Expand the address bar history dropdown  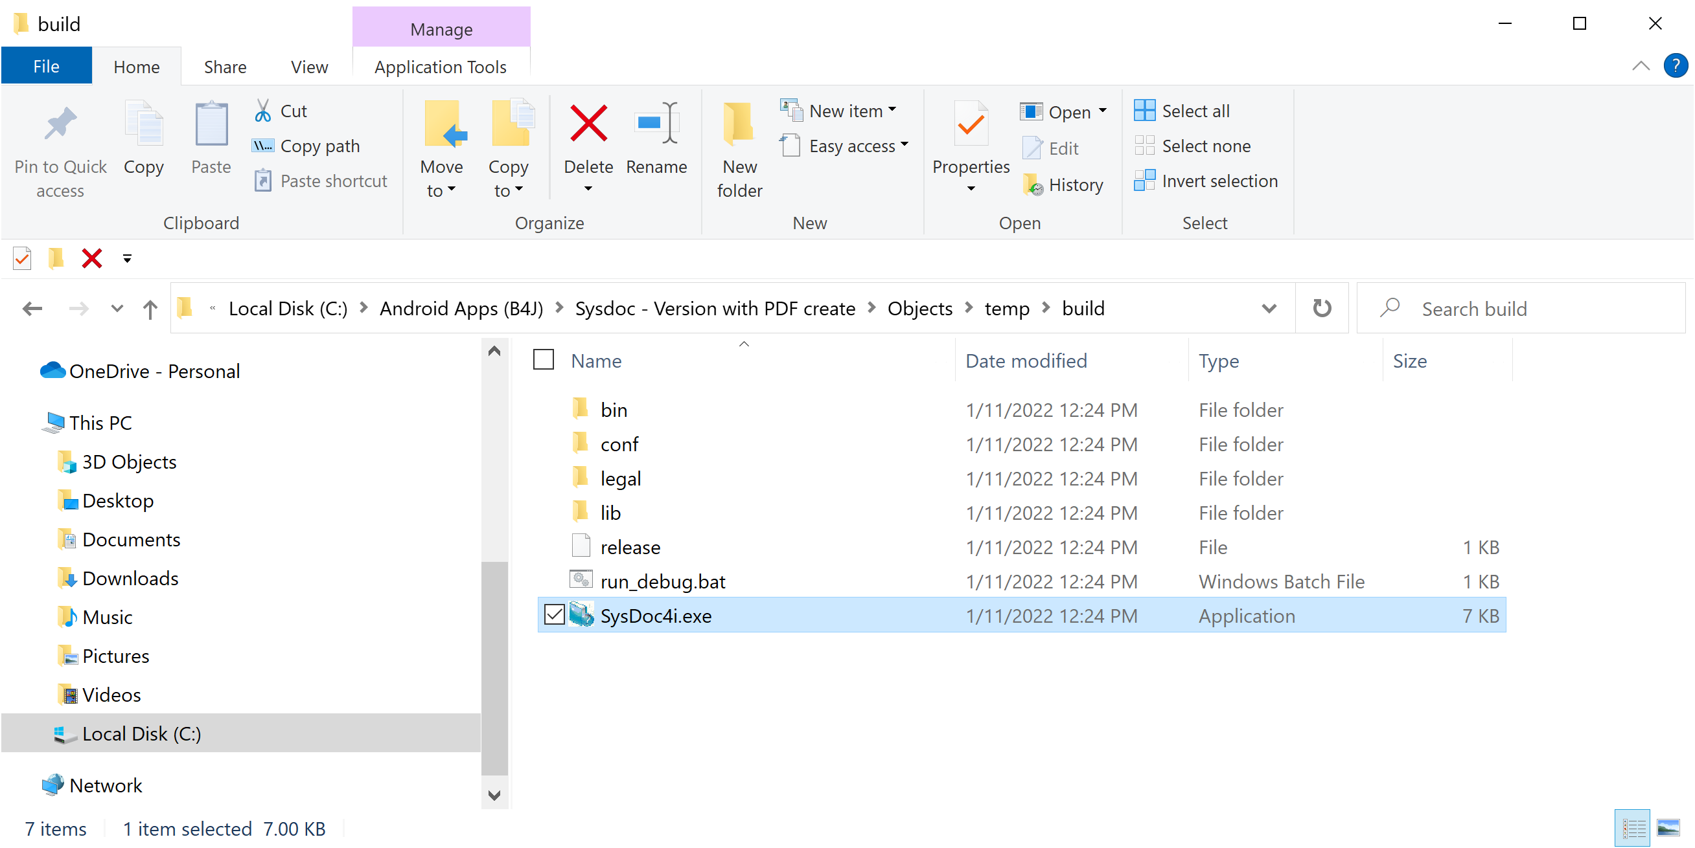tap(1269, 308)
